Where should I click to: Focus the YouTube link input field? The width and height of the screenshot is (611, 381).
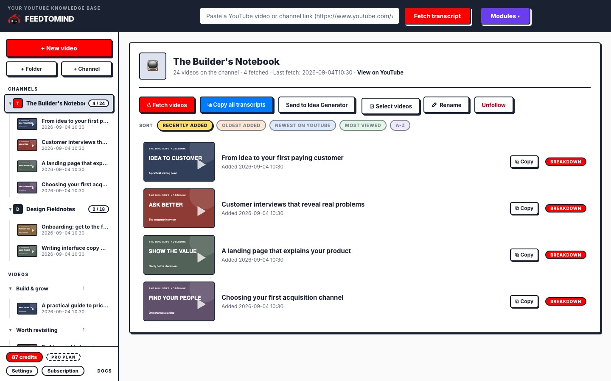coord(300,16)
